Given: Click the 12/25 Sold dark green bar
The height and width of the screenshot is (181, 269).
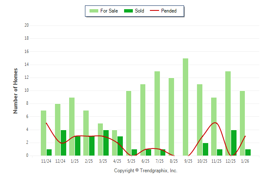Looking at the screenshot, I should [x=234, y=143].
